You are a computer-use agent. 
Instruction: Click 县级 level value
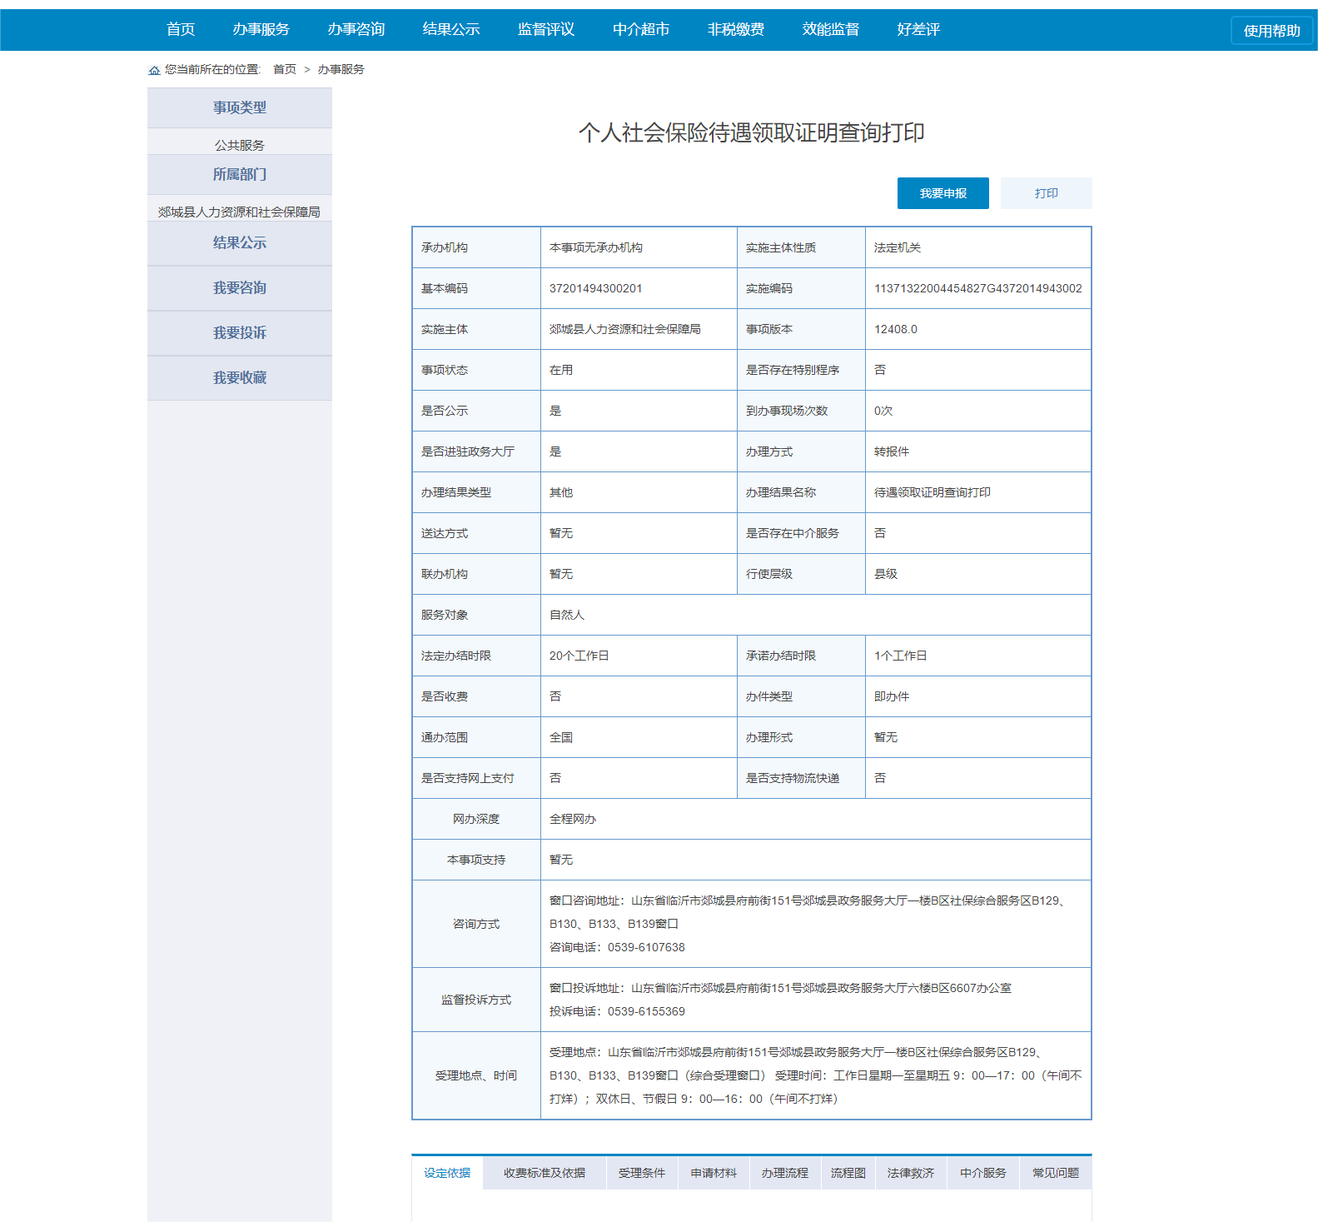886,574
